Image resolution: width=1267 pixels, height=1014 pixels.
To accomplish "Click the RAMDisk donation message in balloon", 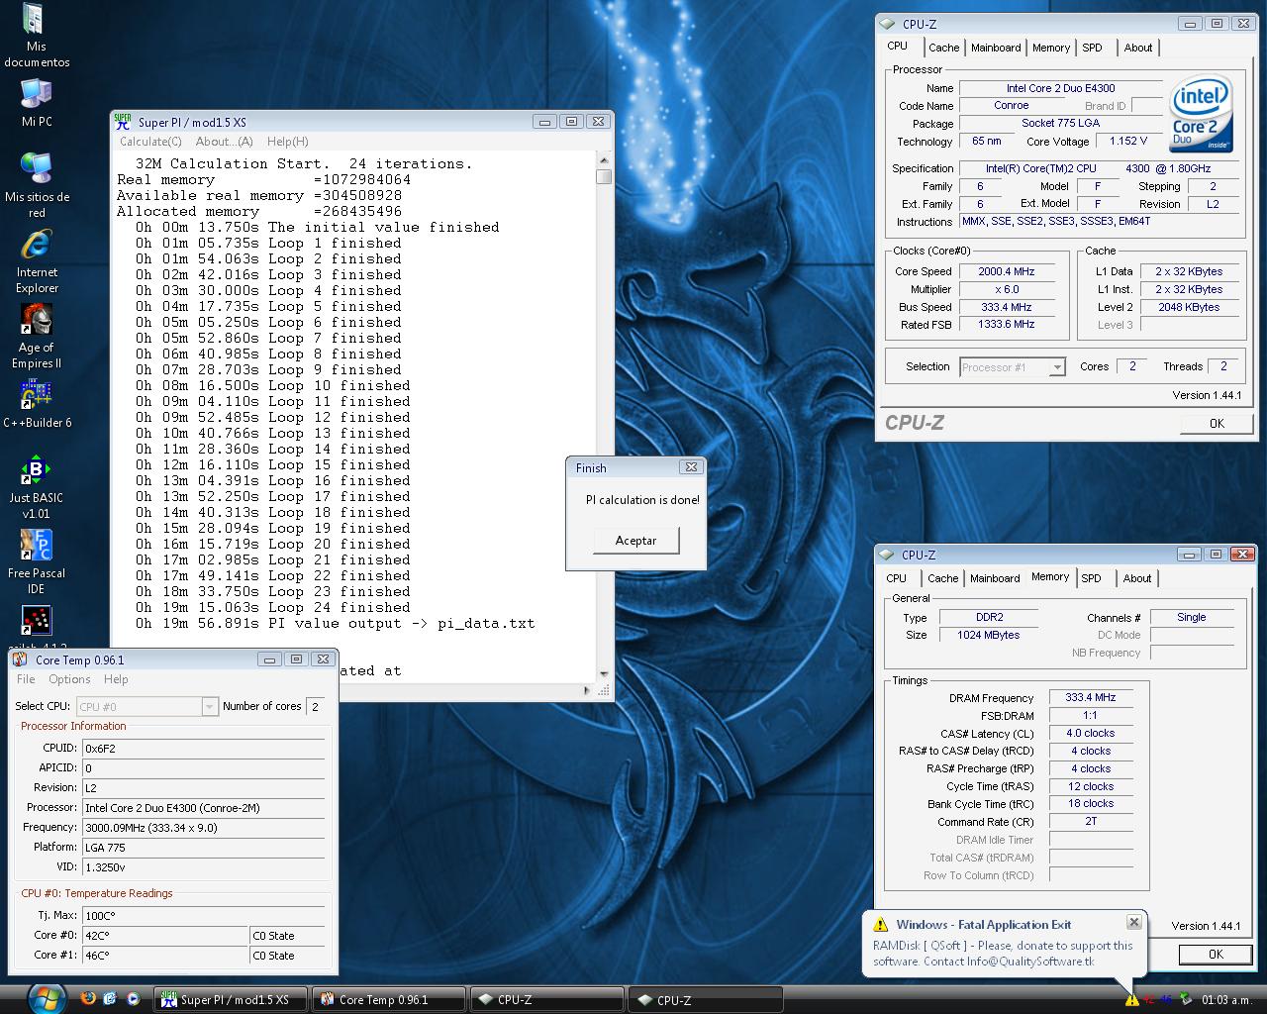I will 1003,954.
